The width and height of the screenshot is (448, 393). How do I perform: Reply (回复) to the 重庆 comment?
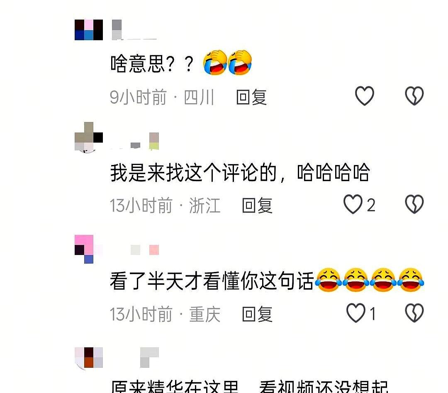257,314
